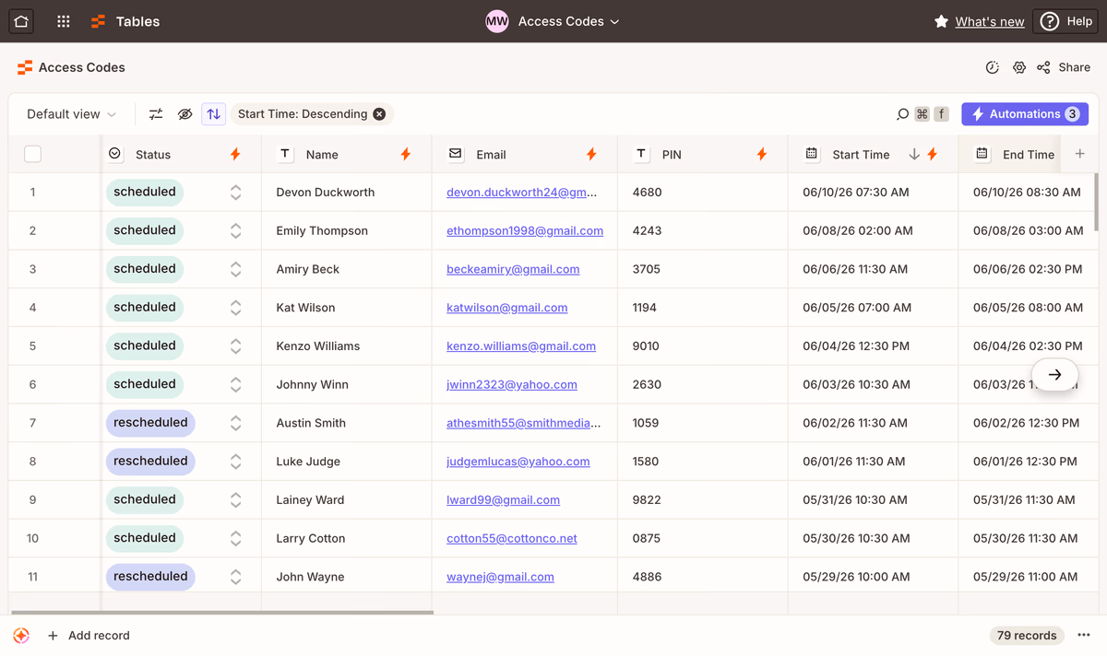Select start time 06/04/26 12:30 PM
The height and width of the screenshot is (656, 1107).
873,346
